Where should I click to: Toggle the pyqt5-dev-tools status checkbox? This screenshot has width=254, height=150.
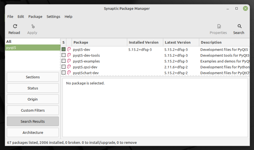click(x=64, y=55)
